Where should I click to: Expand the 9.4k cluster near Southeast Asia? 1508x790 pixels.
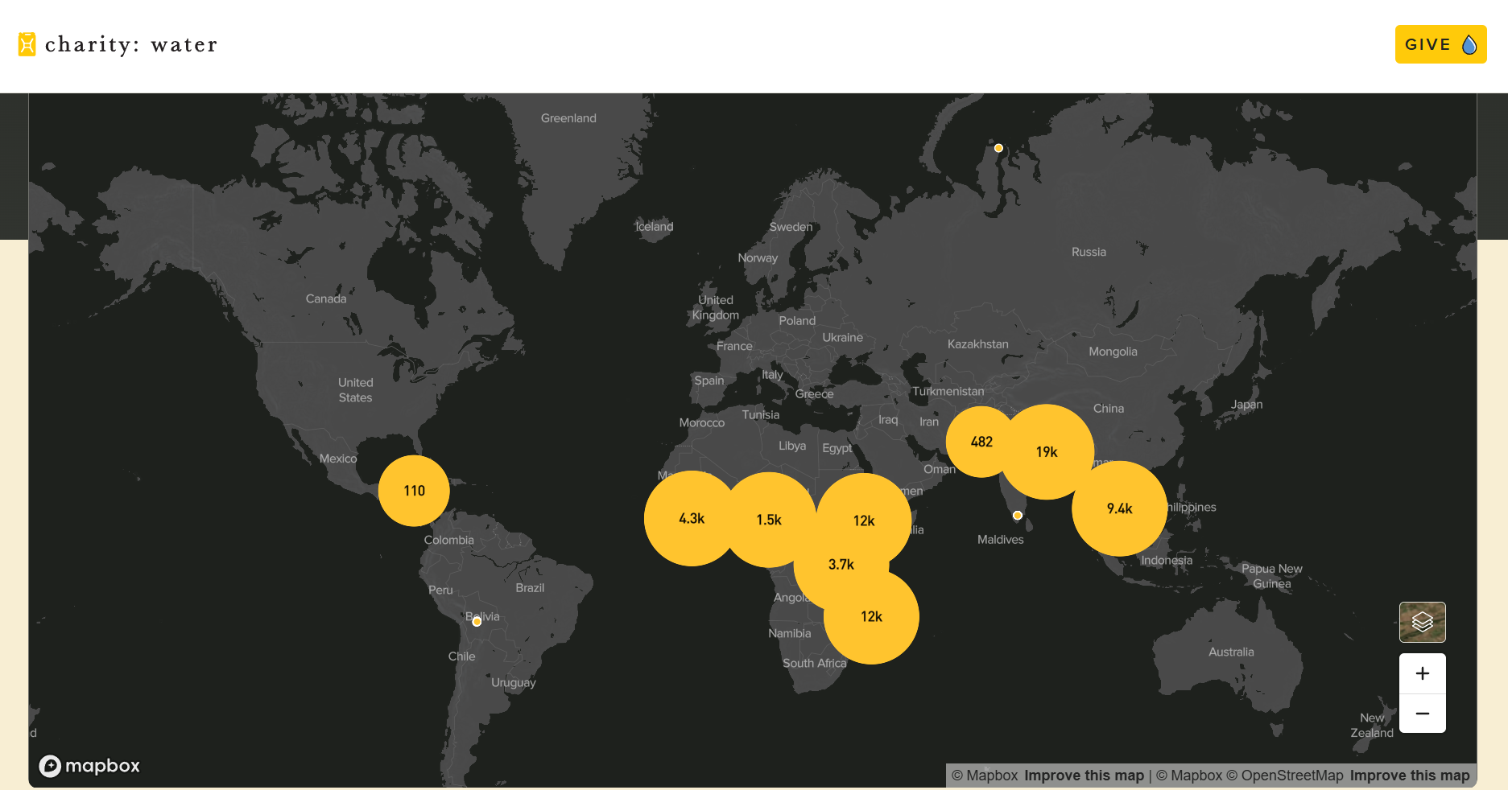click(x=1119, y=508)
